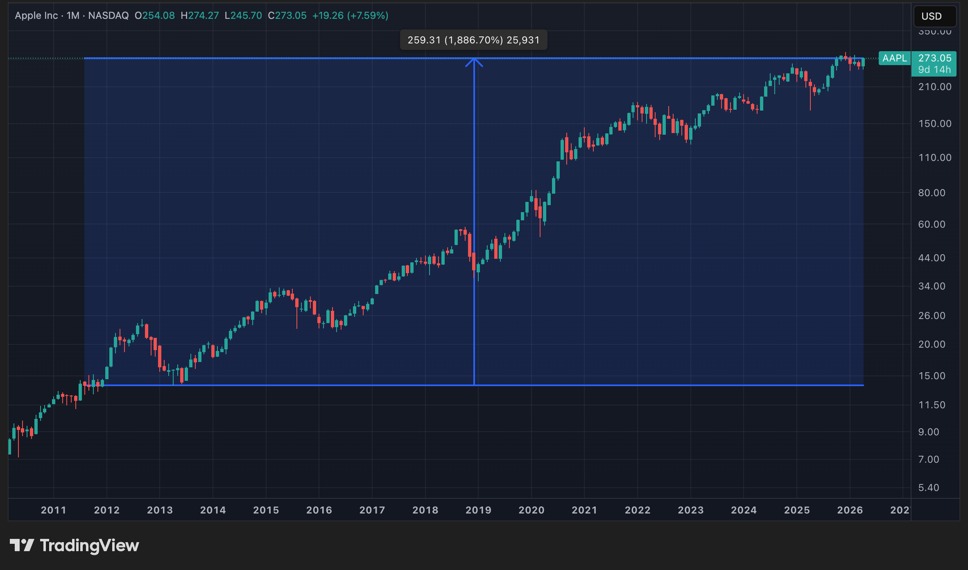The image size is (968, 570).
Task: Click the measurement tooltip showing 1,886.70%
Action: point(473,40)
